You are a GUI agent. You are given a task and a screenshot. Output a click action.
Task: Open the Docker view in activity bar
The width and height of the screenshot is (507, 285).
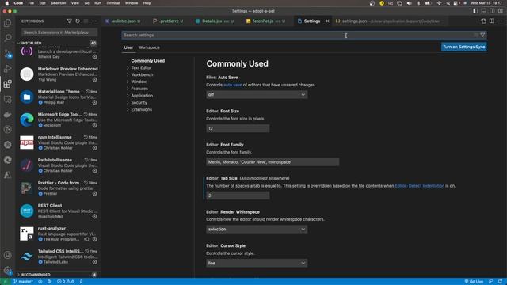(x=7, y=114)
